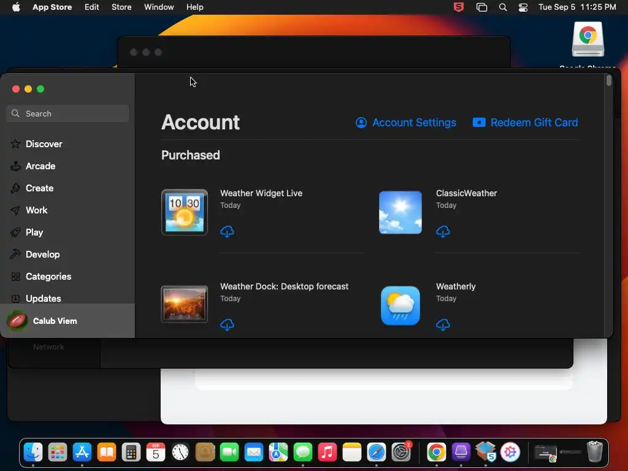Select the Google Chrome disk on desktop
Image resolution: width=628 pixels, height=471 pixels.
point(588,39)
